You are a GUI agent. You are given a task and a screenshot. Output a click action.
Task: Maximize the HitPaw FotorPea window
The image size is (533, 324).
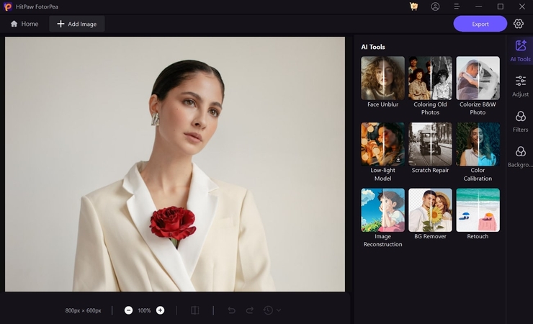[501, 6]
